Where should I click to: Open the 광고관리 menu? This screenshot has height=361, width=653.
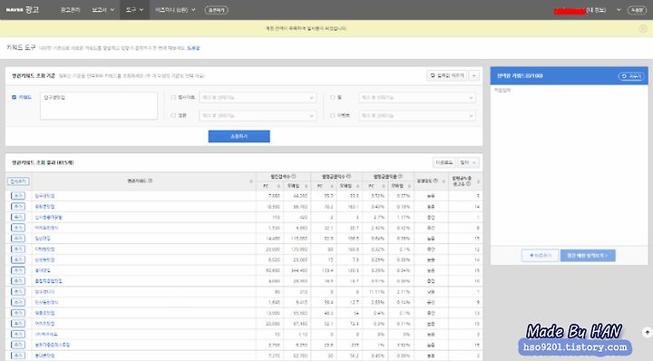click(71, 10)
